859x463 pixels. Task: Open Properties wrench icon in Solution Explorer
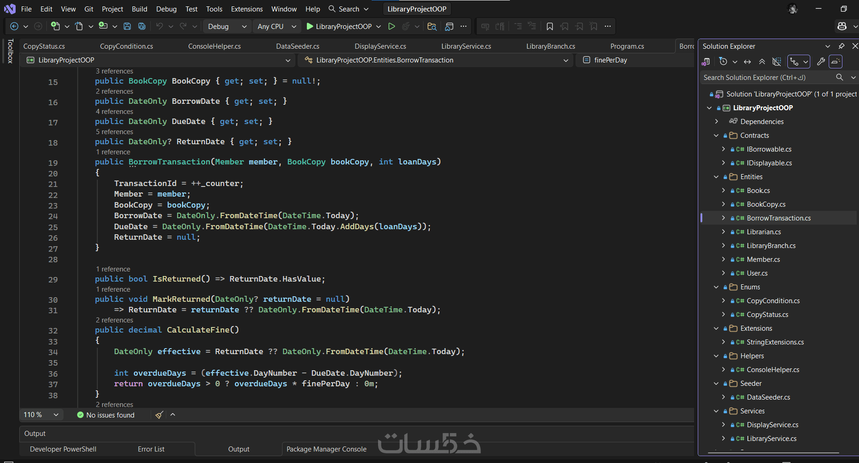point(821,62)
